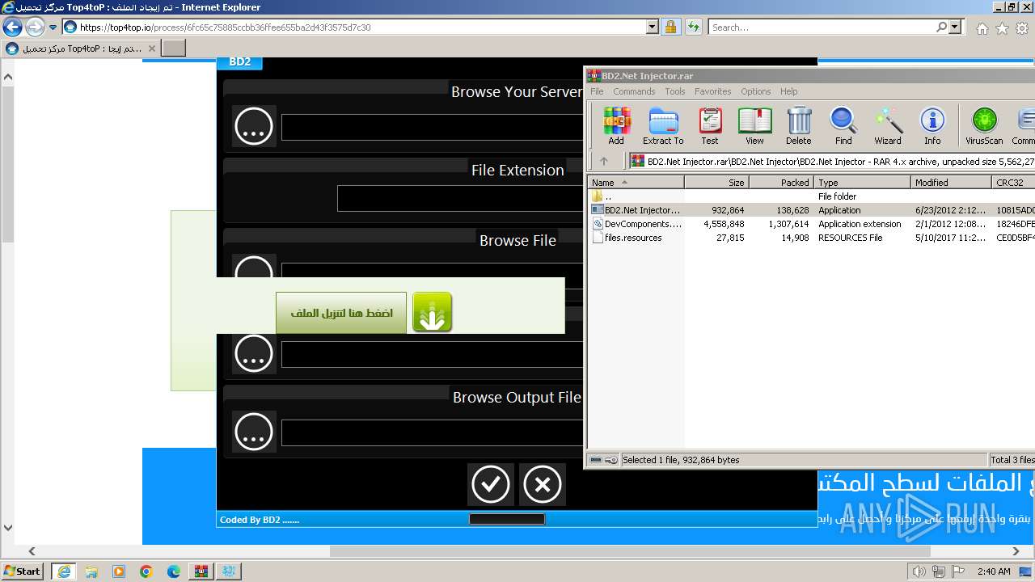The image size is (1035, 582).
Task: Click the Extract To icon in WinRAR
Action: point(663,126)
